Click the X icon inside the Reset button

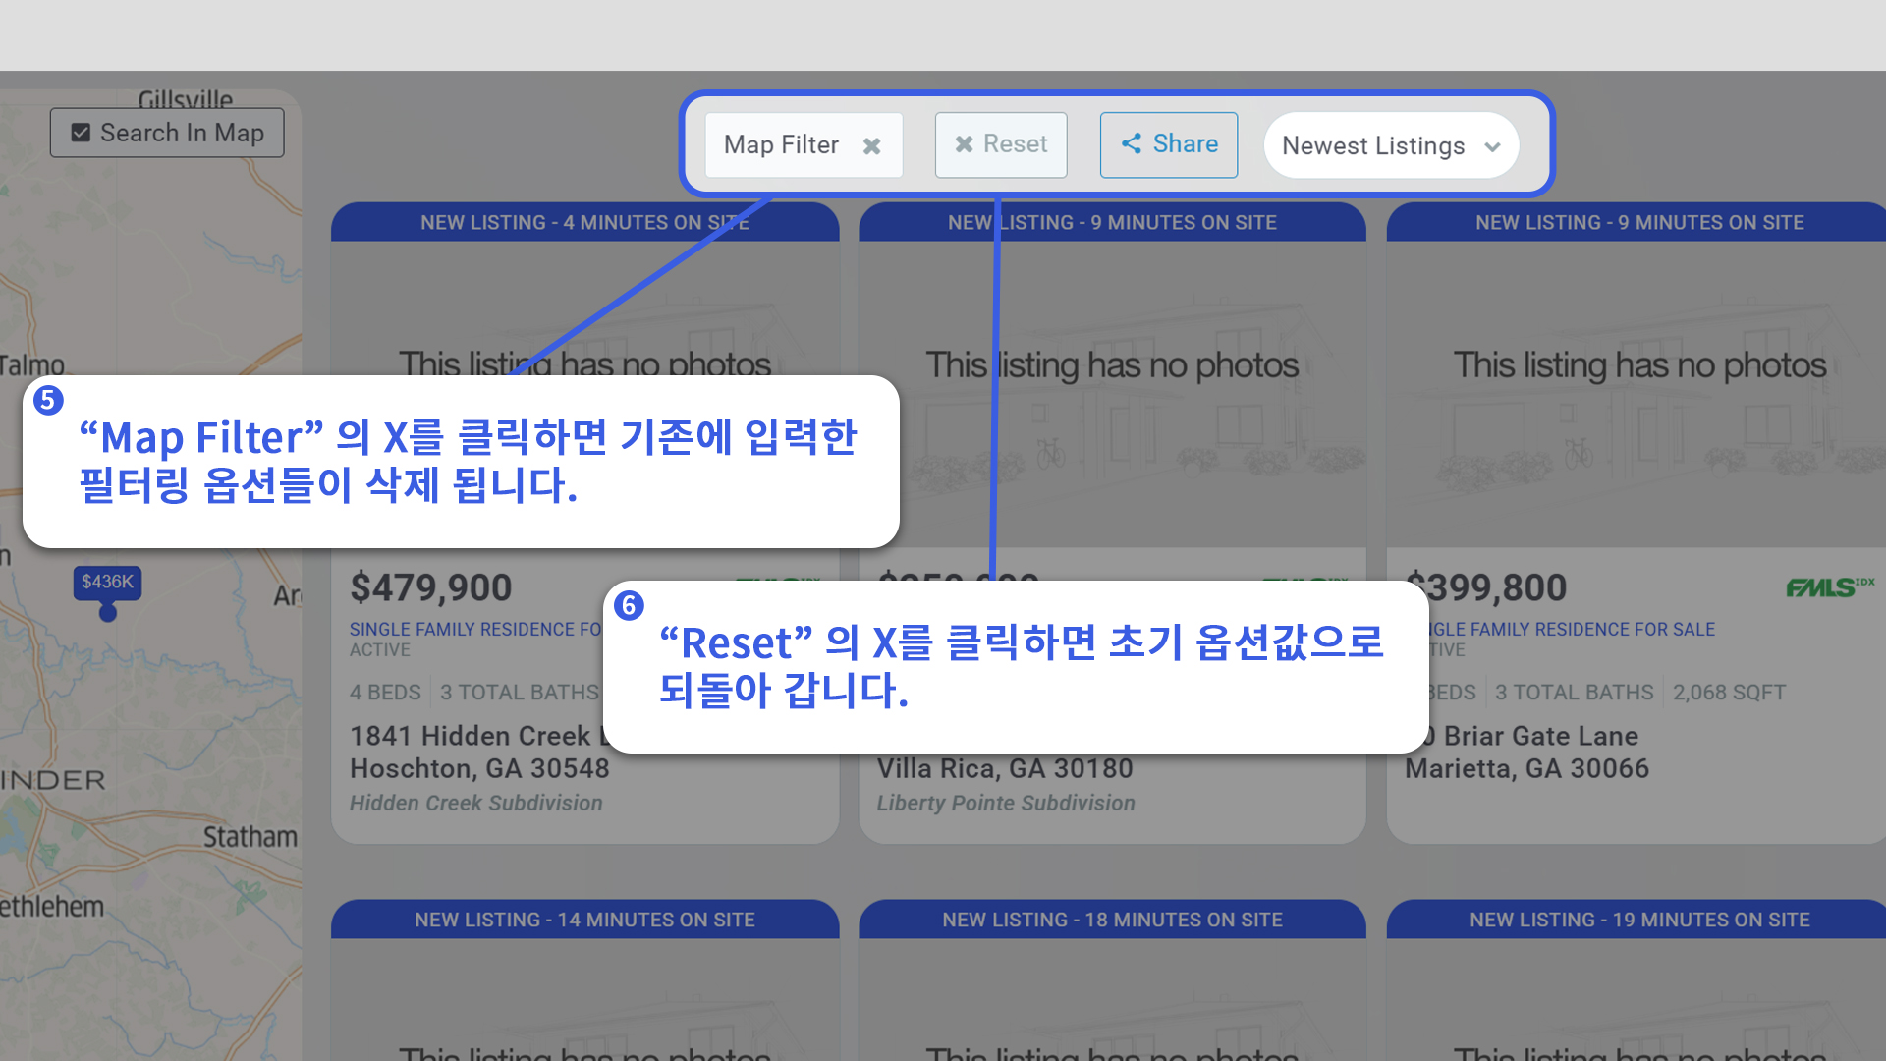click(965, 144)
